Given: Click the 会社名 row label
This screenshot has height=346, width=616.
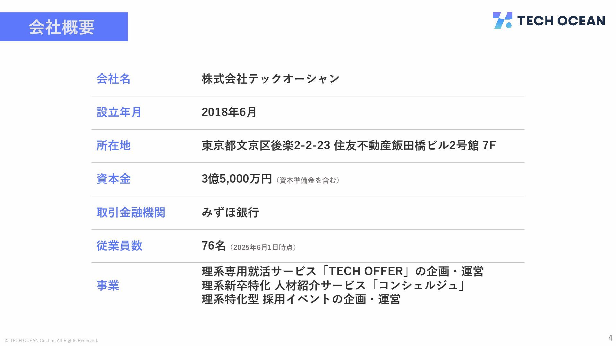Looking at the screenshot, I should coord(113,79).
